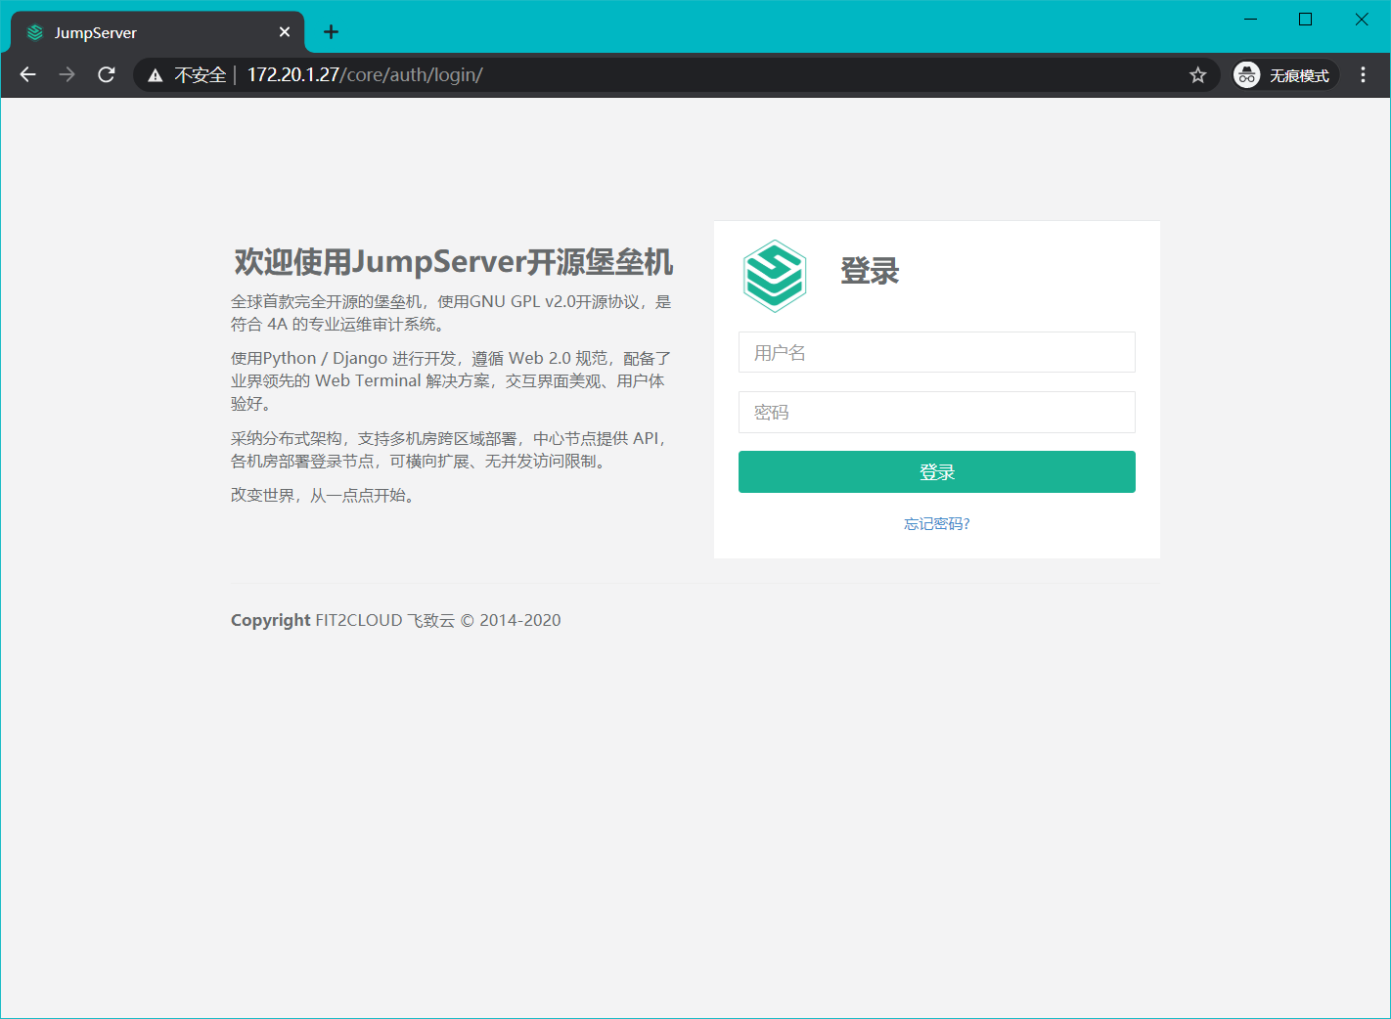Open a new tab with the plus button
The height and width of the screenshot is (1019, 1391).
pyautogui.click(x=332, y=32)
